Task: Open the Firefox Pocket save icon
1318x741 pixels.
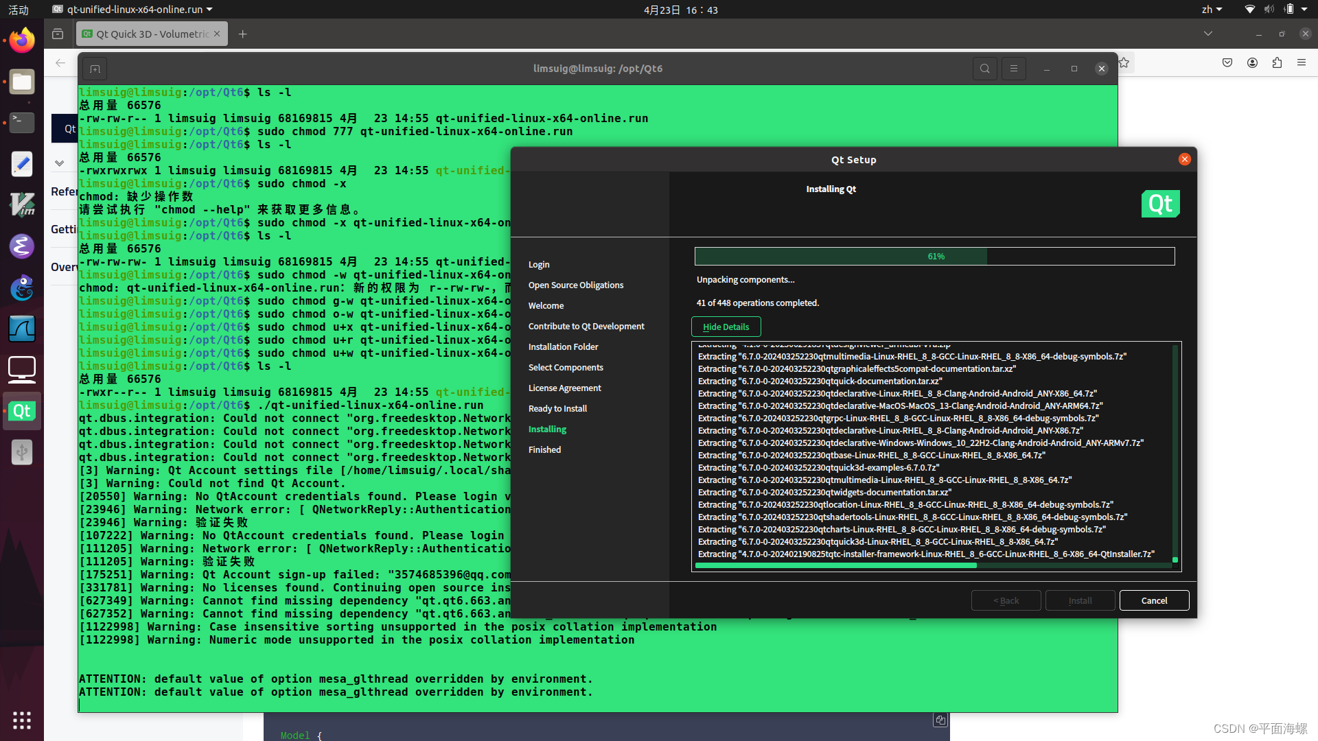Action: (x=1227, y=62)
